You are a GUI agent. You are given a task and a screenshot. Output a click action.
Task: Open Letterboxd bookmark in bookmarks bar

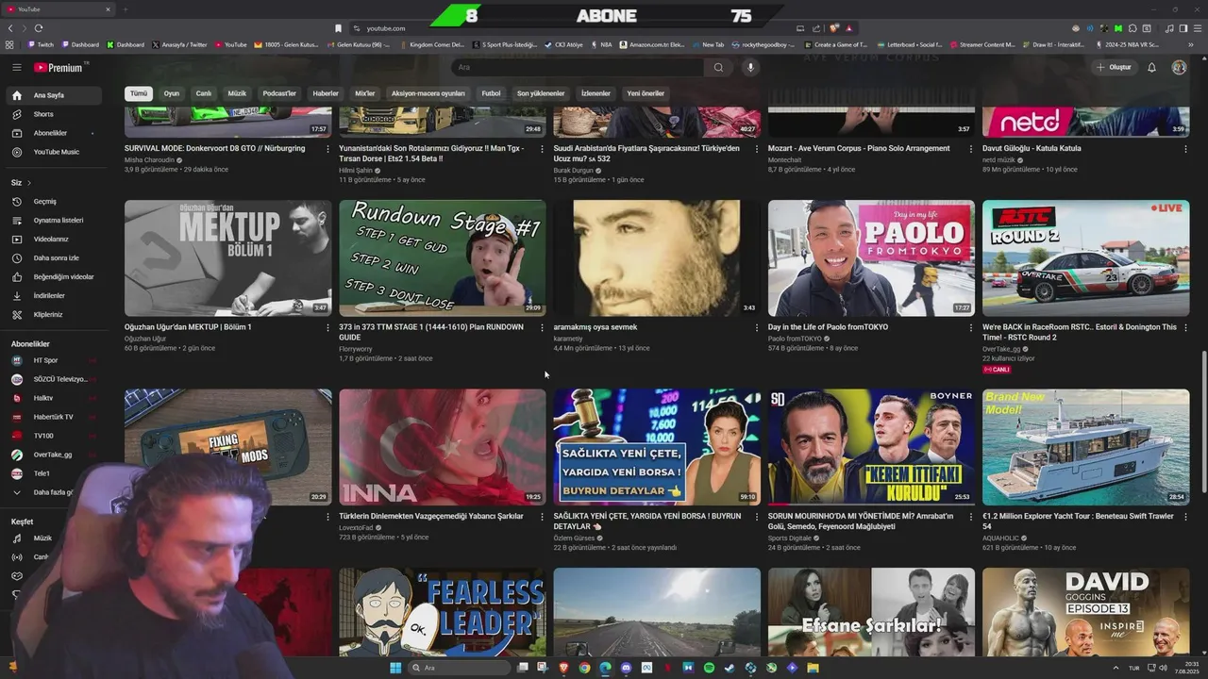910,44
